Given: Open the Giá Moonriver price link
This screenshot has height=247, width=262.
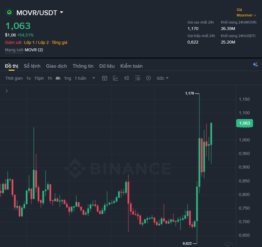Looking at the screenshot, I should (246, 13).
